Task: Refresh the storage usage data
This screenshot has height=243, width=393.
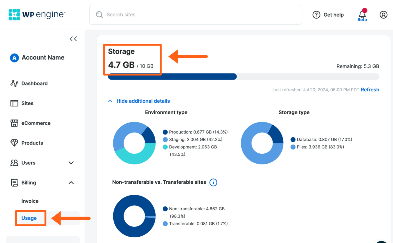Action: click(x=370, y=90)
